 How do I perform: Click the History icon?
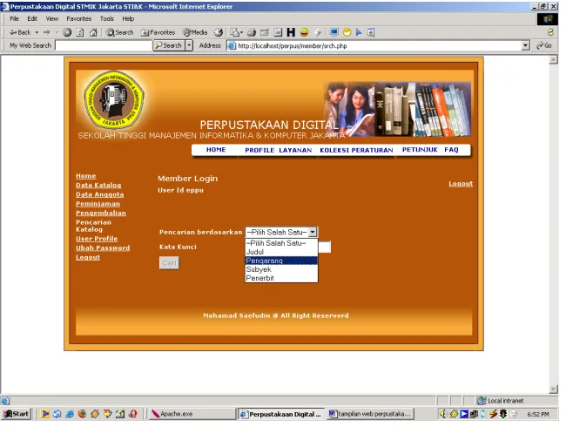coord(219,32)
